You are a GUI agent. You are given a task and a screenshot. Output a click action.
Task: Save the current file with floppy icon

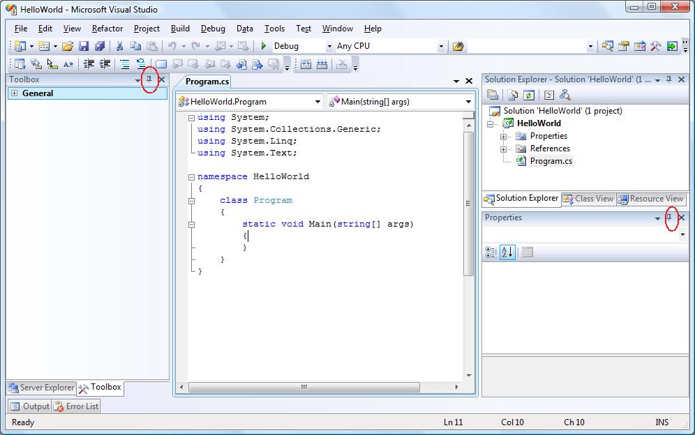[x=84, y=46]
